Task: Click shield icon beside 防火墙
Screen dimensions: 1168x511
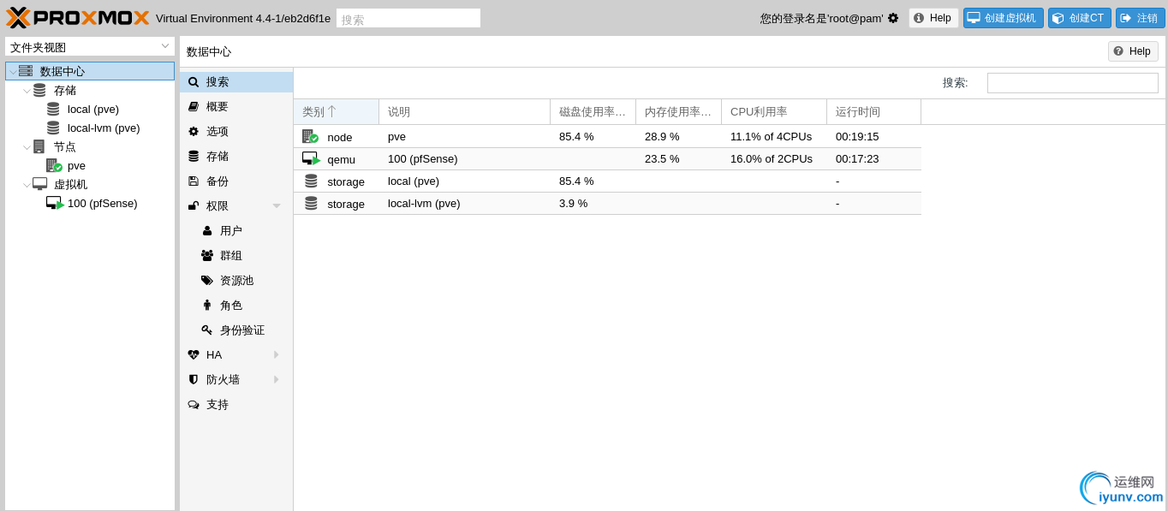Action: tap(194, 380)
